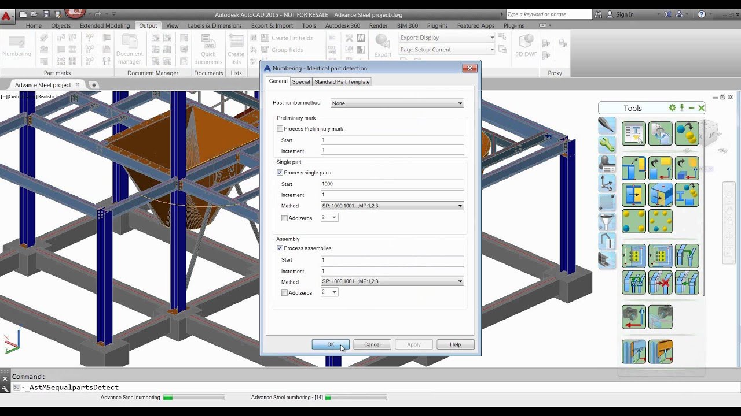Viewport: 741px width, 416px height.
Task: Click the Save icon in Quick Access toolbar
Action: click(x=46, y=14)
